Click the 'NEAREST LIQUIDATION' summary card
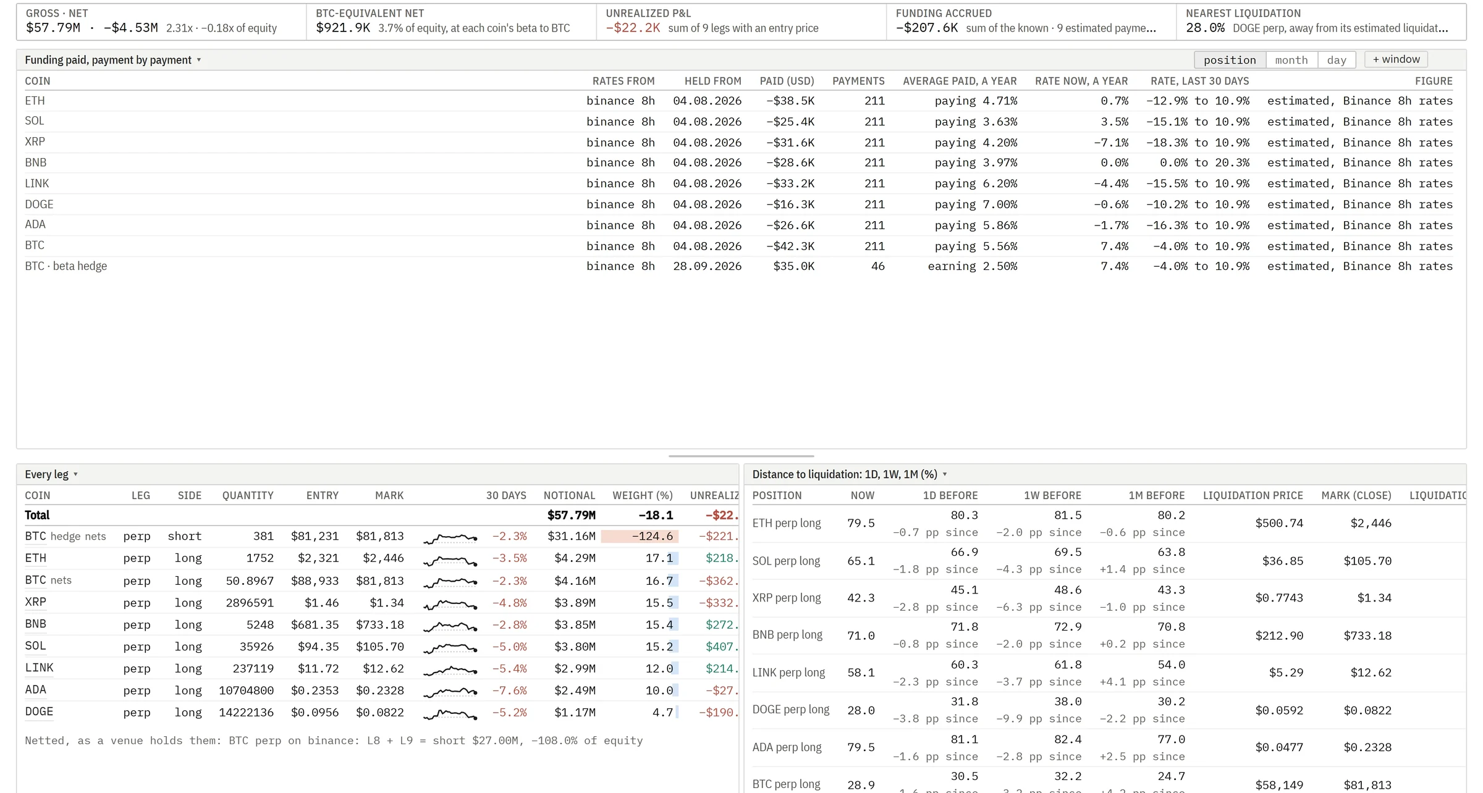The height and width of the screenshot is (793, 1483). (x=1321, y=22)
